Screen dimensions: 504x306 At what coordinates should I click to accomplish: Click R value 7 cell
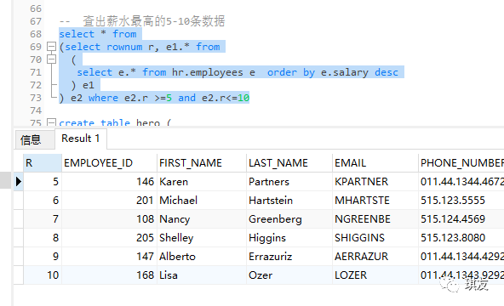(x=43, y=219)
